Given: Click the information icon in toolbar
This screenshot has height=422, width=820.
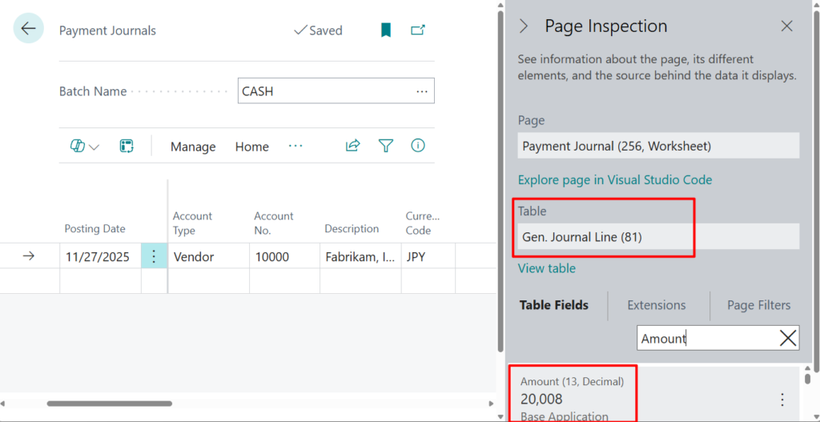Looking at the screenshot, I should coord(418,146).
